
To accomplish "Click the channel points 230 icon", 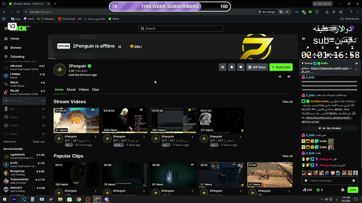I will click(x=304, y=190).
